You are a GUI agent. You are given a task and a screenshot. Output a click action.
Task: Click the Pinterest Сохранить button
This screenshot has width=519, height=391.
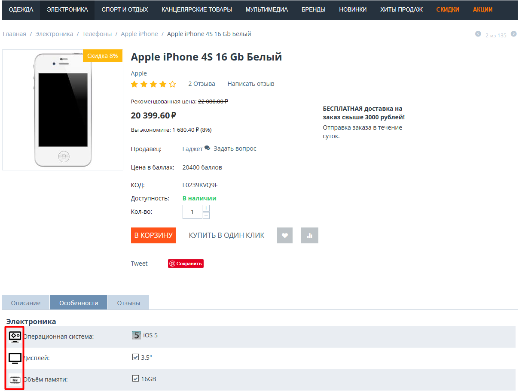[x=186, y=264]
